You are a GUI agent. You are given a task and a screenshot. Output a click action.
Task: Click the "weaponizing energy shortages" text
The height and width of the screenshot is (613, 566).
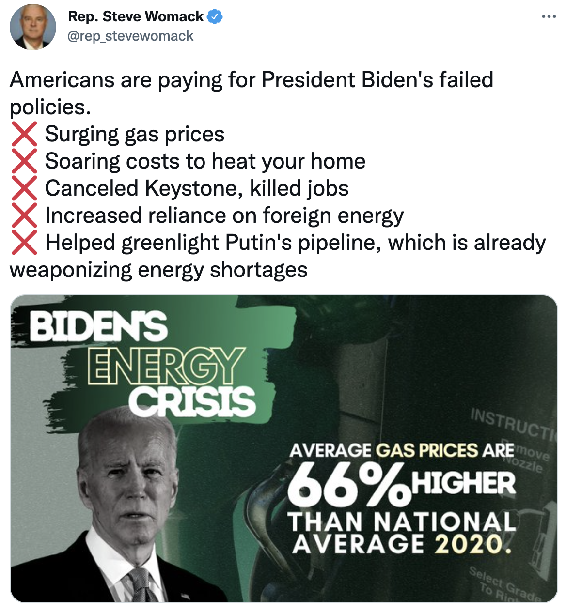[x=158, y=270]
